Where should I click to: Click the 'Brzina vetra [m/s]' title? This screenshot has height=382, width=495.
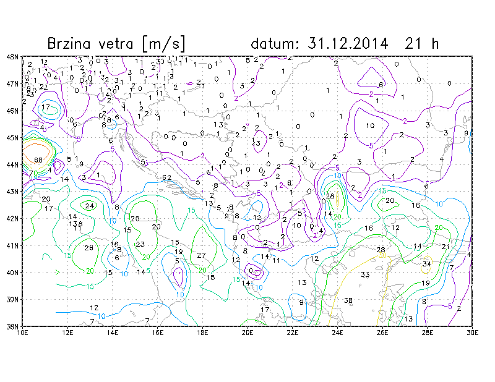[x=116, y=43]
